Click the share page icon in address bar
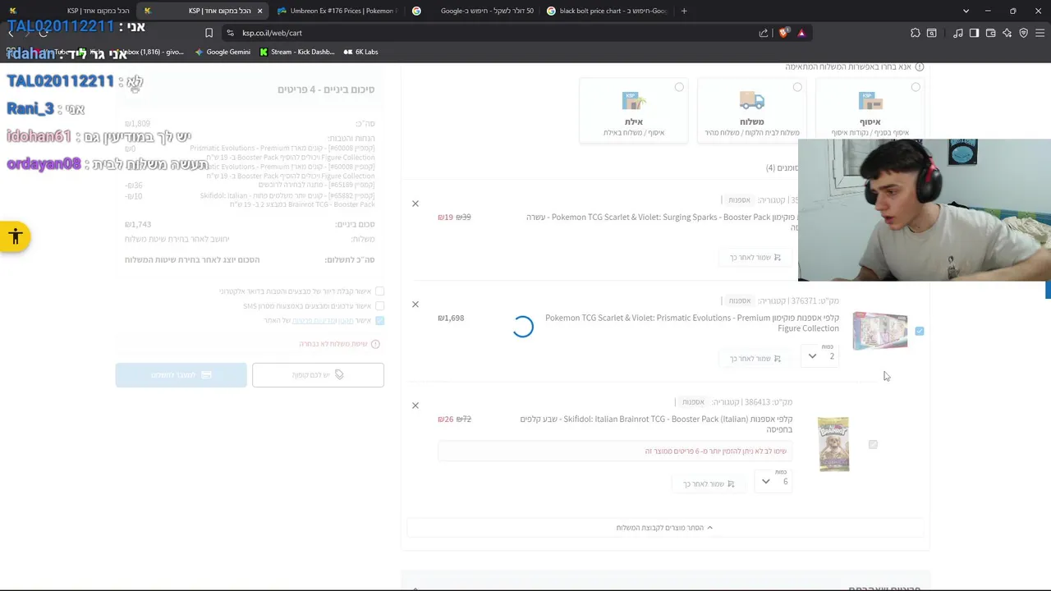1051x591 pixels. click(x=764, y=33)
